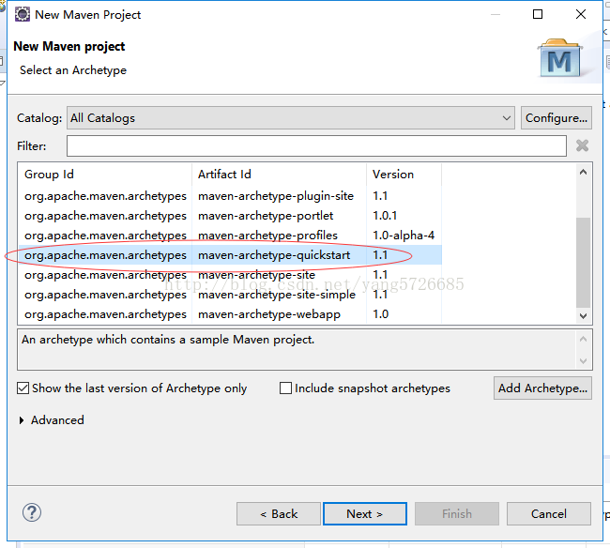Sort by Artifact Id column header

(x=280, y=175)
